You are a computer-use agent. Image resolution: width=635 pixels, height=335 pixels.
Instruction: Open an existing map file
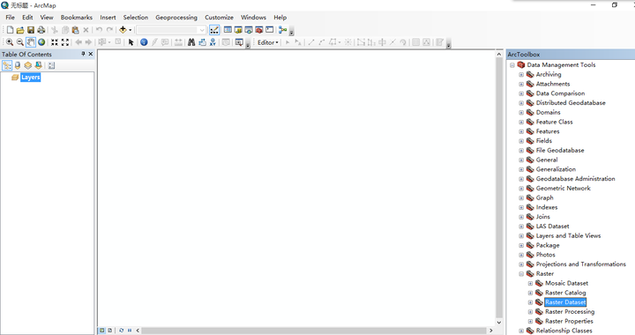[20, 30]
